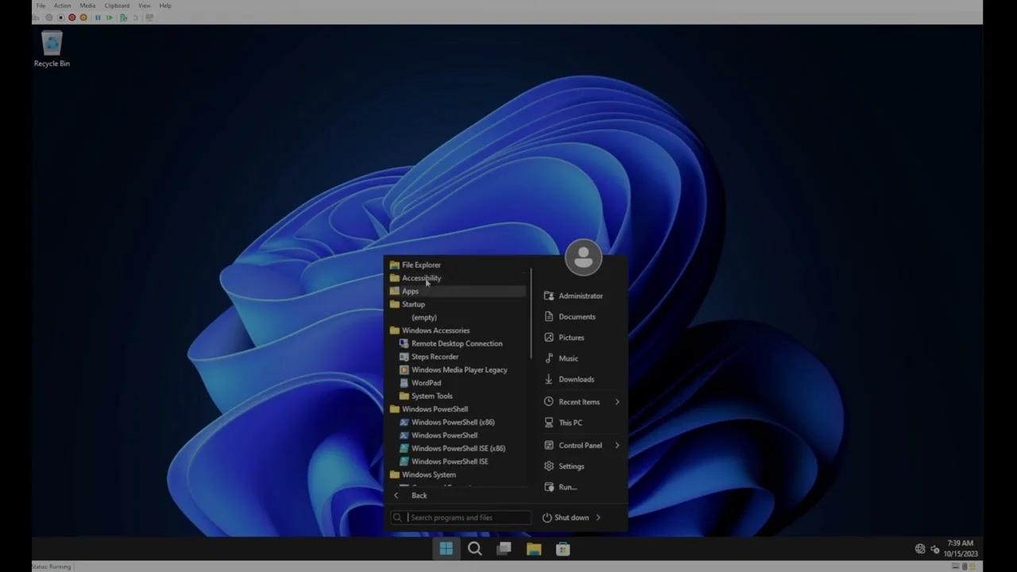
Task: Open the View menu
Action: pos(144,6)
